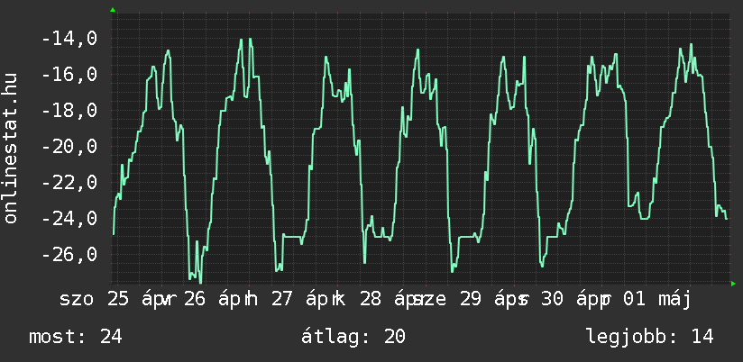The height and width of the screenshot is (362, 743).
Task: Click the -14,0 axis label
Action: point(69,39)
